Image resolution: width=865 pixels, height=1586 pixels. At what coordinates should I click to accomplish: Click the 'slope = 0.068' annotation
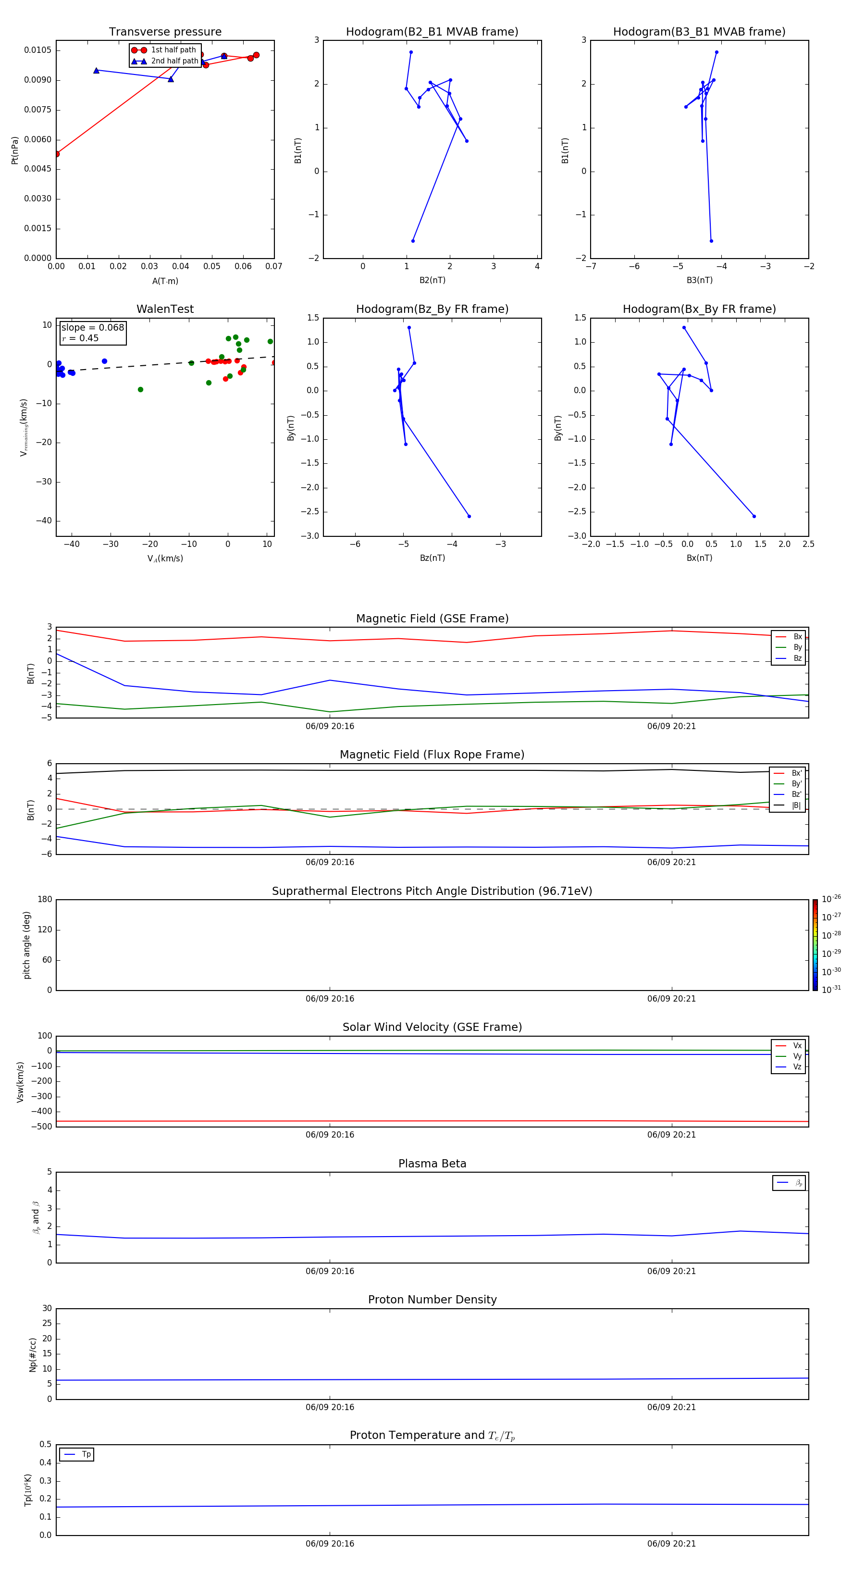(93, 328)
